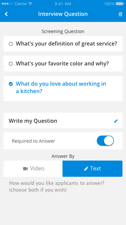126x225 pixels.
Task: Click the pencil icon beside Text
Action: (x=86, y=169)
